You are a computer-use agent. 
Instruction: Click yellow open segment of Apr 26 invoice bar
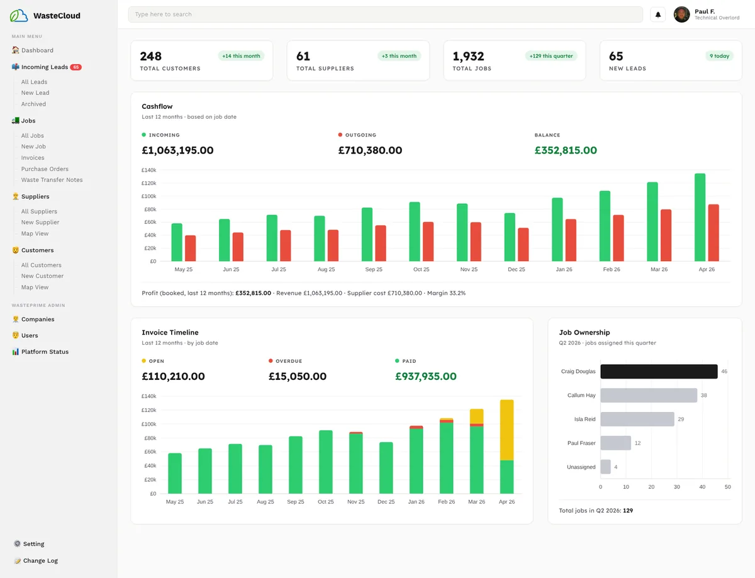click(507, 430)
